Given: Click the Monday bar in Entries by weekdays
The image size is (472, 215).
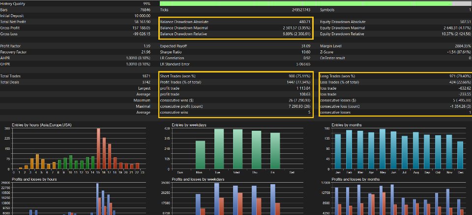Looking at the screenshot, I should (x=200, y=155).
